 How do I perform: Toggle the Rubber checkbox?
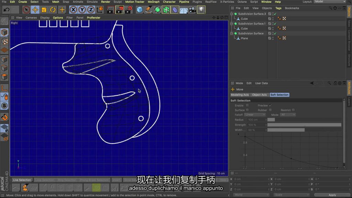(270, 110)
